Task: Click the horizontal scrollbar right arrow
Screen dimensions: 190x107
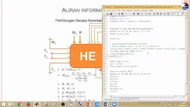Action: point(184,96)
